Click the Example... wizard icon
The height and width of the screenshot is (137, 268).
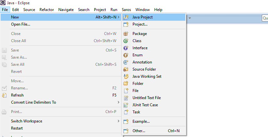coord(126,121)
